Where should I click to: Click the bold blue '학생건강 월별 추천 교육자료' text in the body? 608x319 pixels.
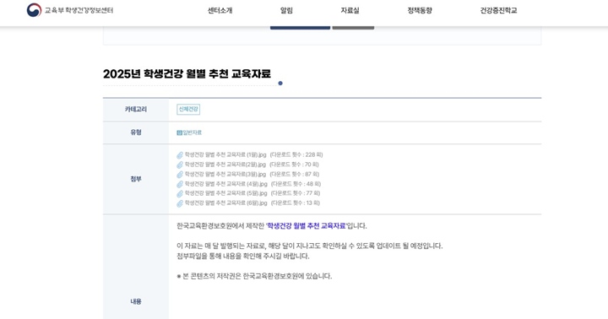click(x=306, y=226)
